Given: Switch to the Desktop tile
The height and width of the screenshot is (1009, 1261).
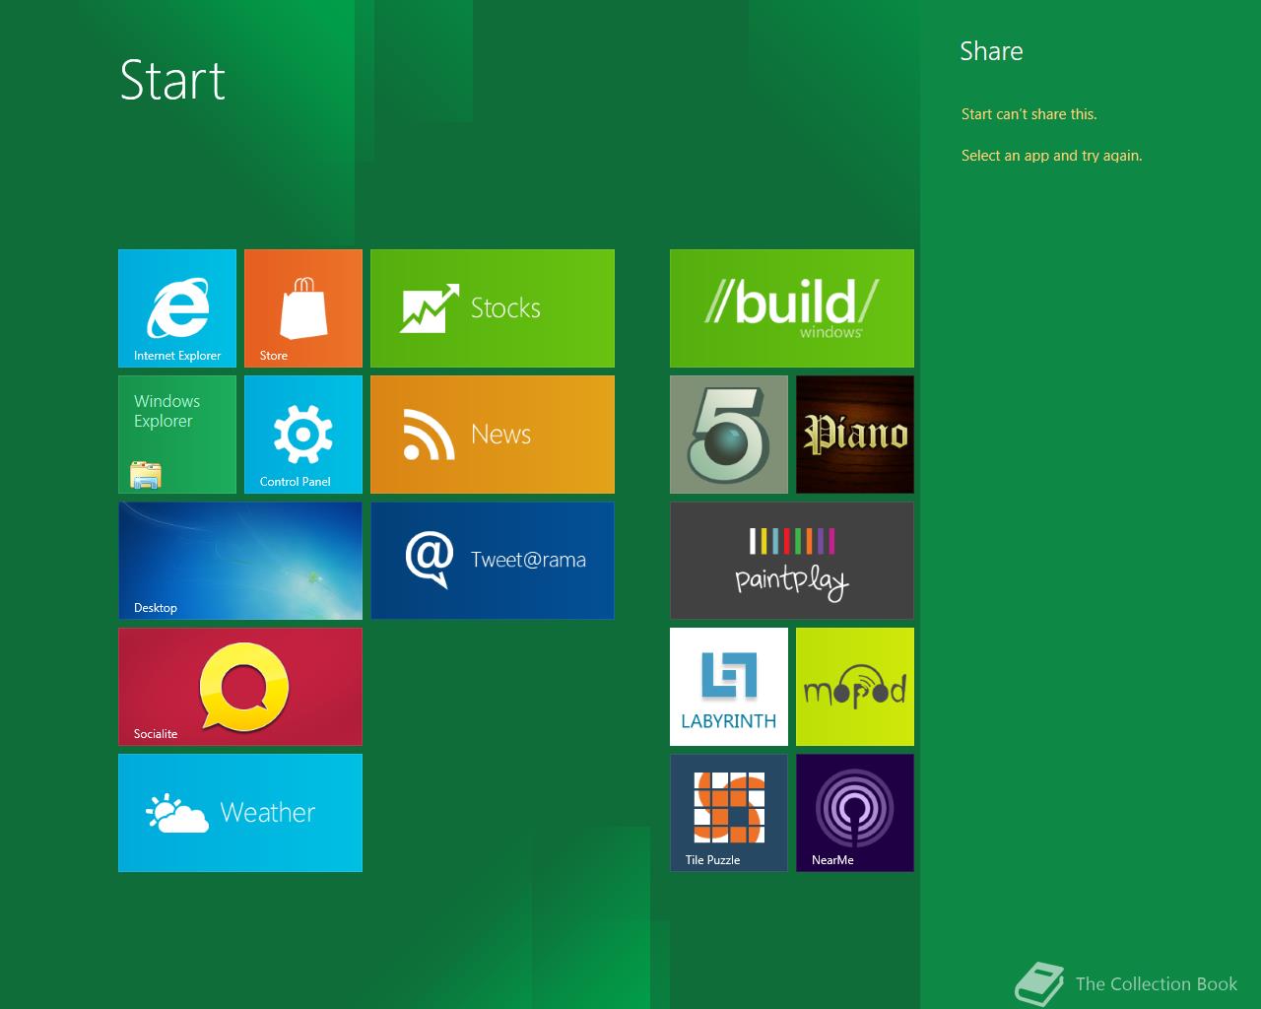Looking at the screenshot, I should tap(240, 561).
